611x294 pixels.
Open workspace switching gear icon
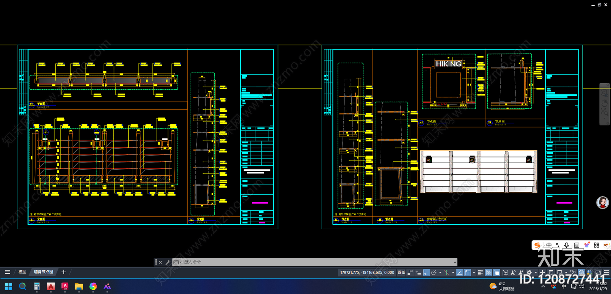pos(529,272)
